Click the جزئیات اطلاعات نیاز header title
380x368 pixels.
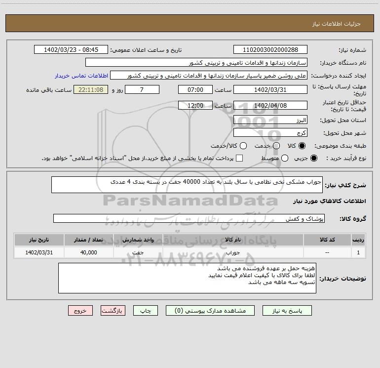point(337,24)
